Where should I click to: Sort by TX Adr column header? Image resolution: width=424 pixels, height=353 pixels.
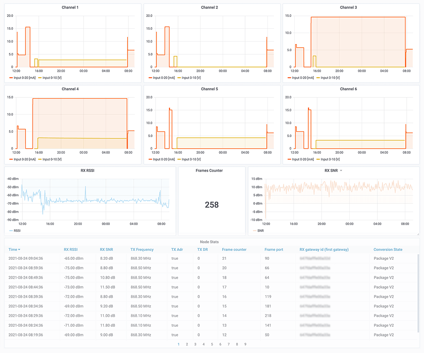(x=177, y=250)
